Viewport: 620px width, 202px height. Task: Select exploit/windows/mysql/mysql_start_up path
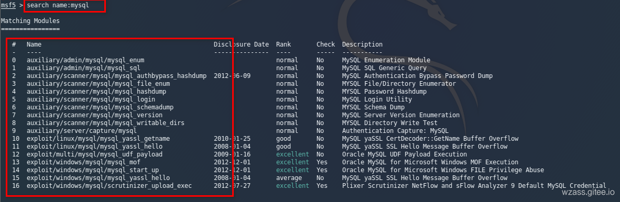[93, 170]
